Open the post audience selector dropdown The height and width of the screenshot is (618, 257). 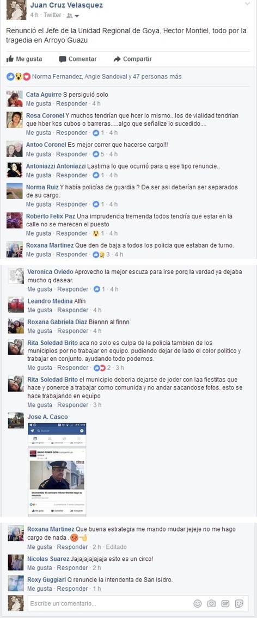72,16
